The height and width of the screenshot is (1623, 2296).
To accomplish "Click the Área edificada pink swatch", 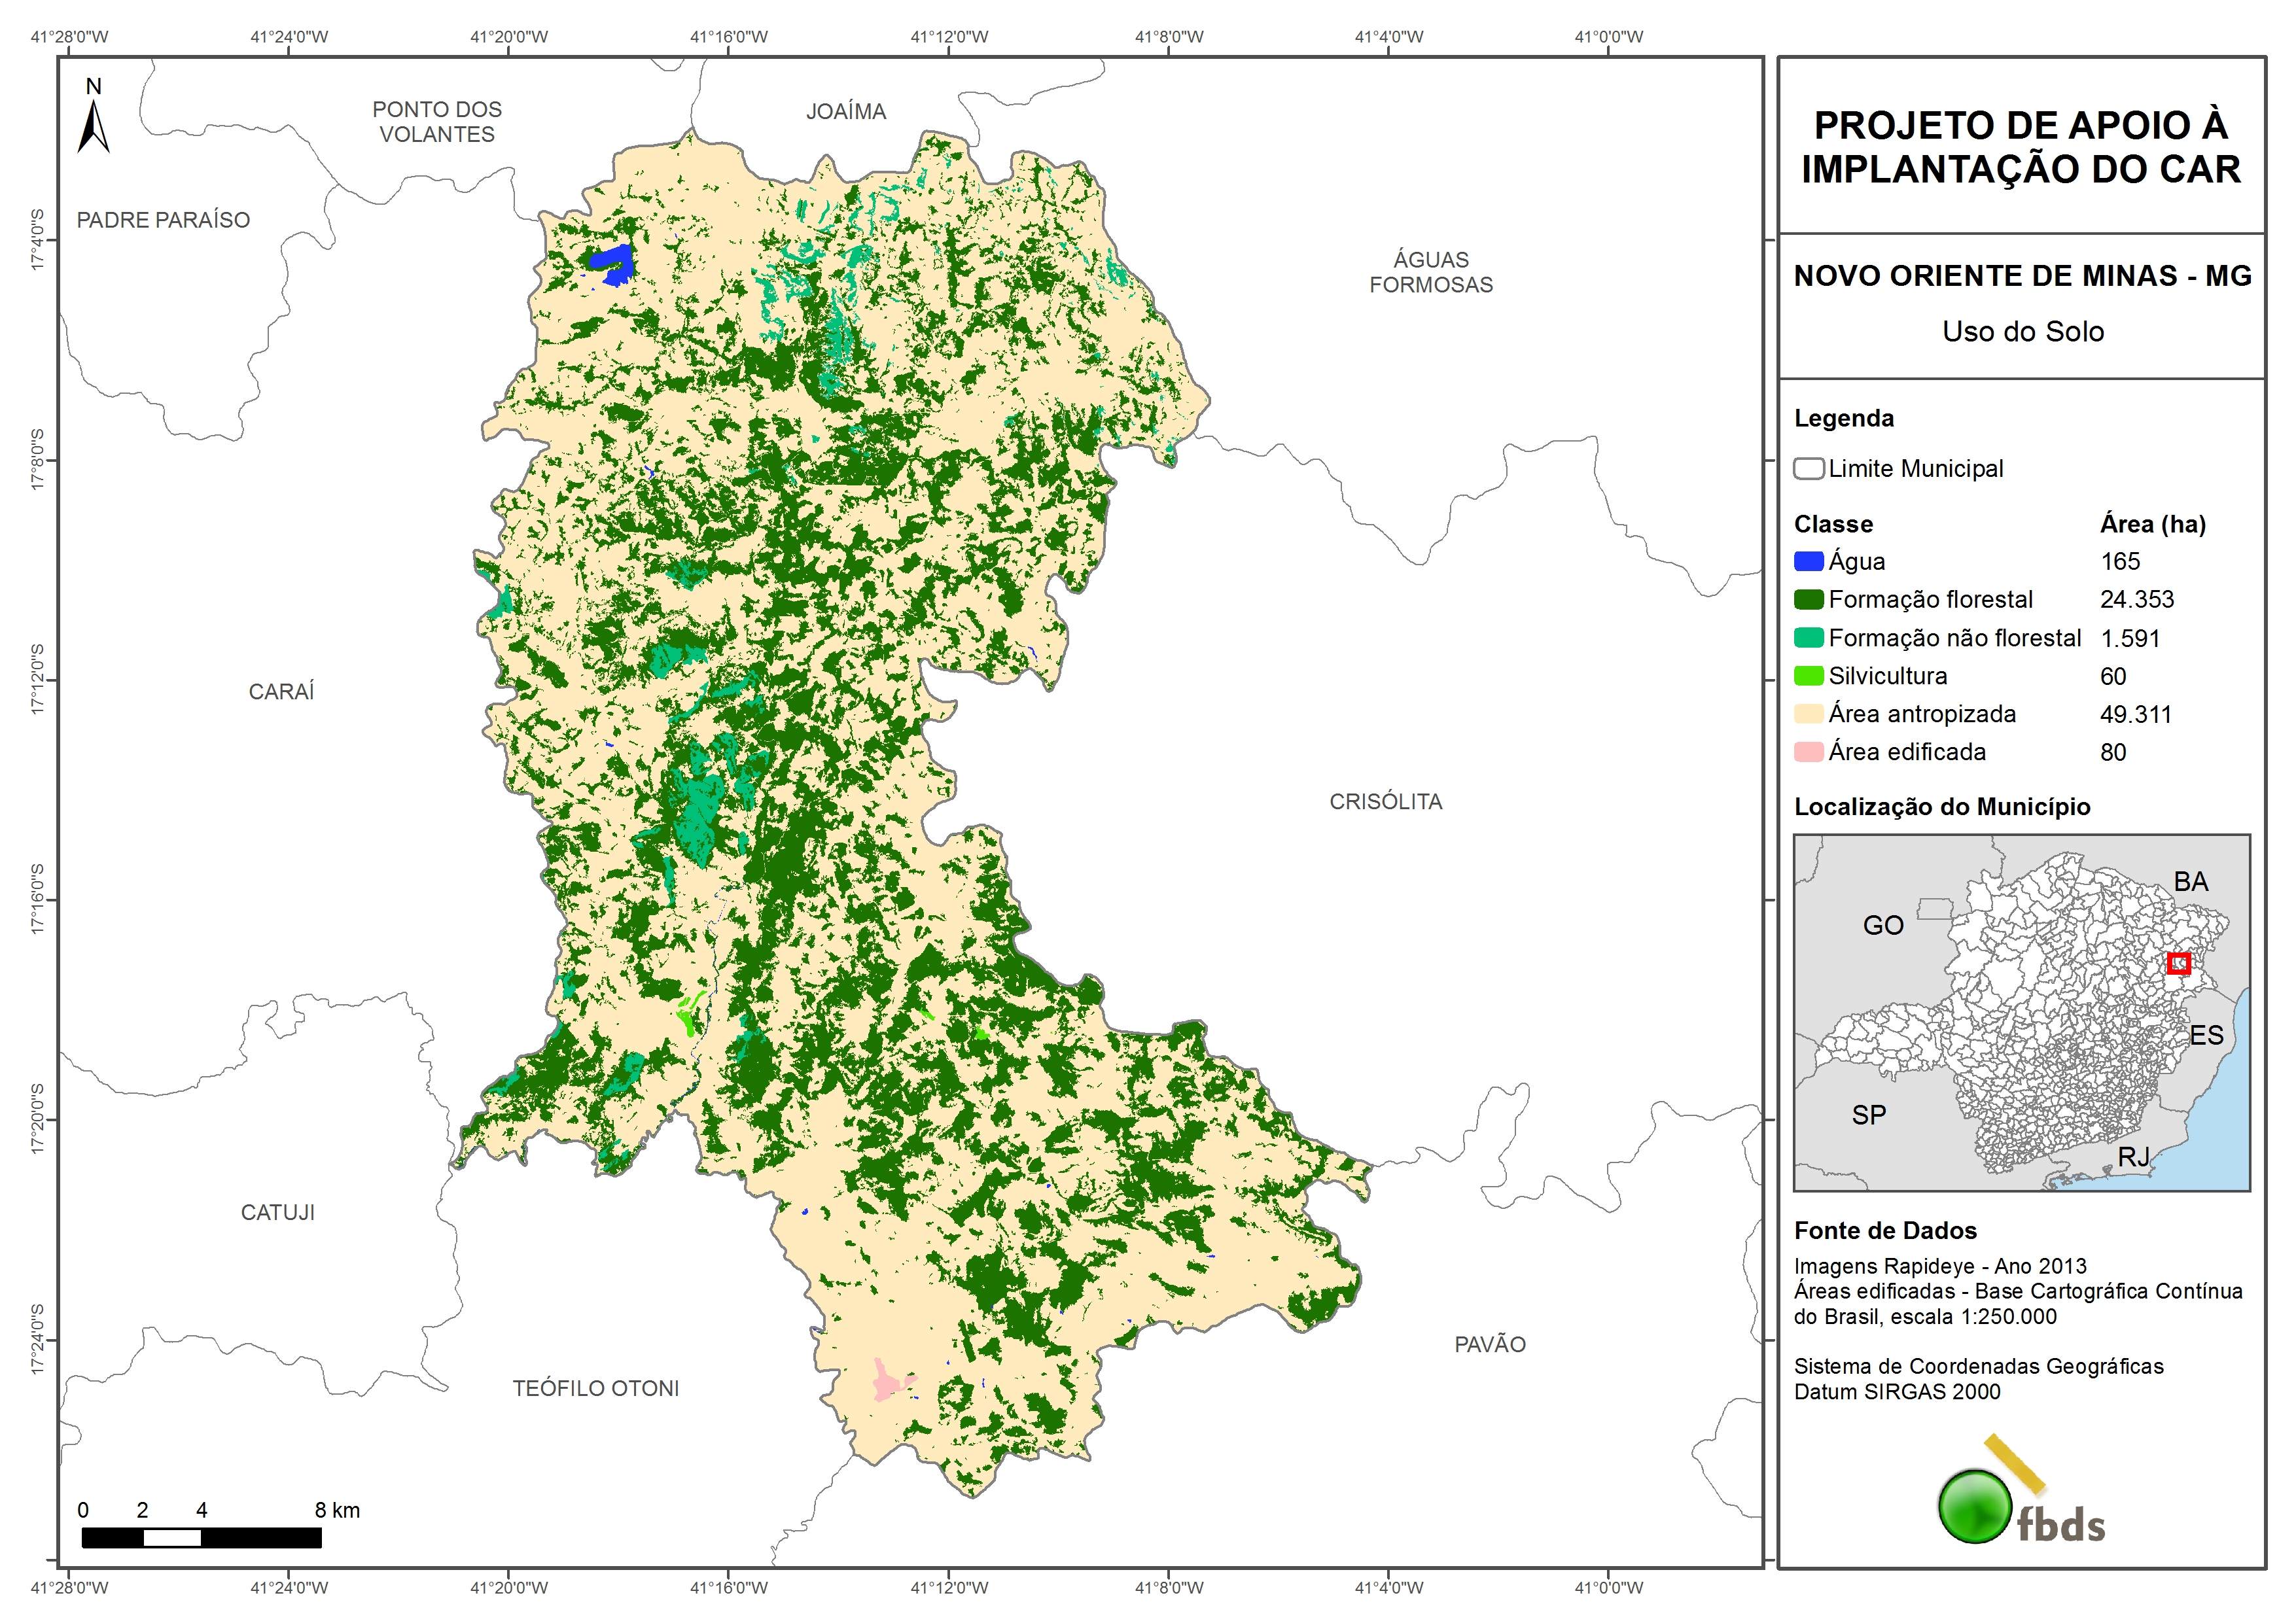I will click(x=1808, y=752).
